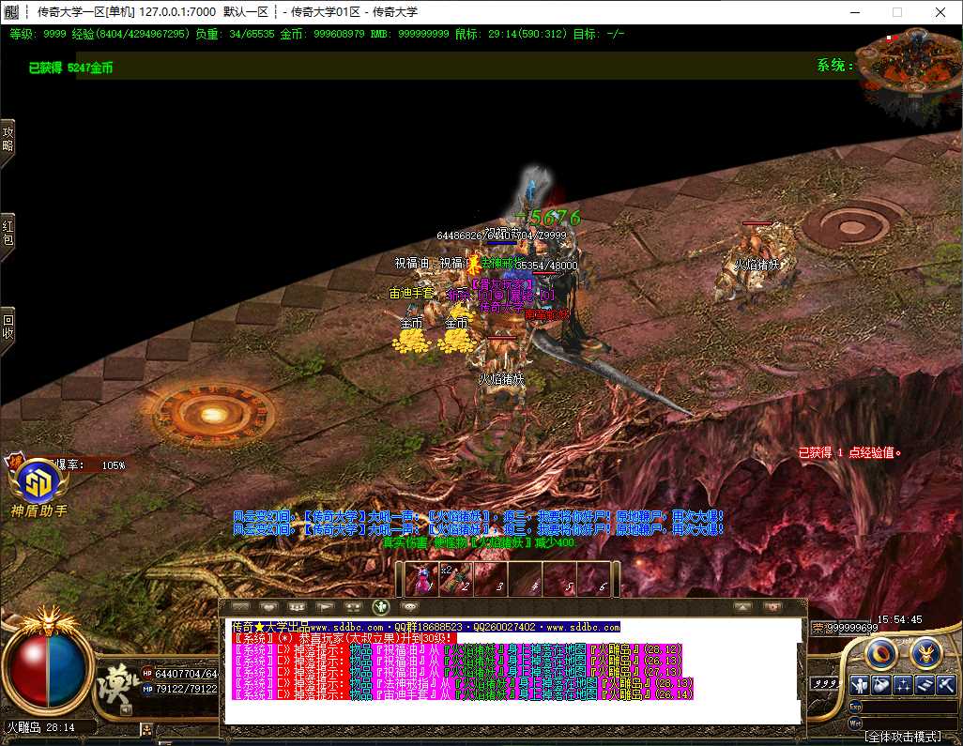The image size is (963, 746).
Task: Toggle the flag guild chat filter button
Action: [325, 607]
